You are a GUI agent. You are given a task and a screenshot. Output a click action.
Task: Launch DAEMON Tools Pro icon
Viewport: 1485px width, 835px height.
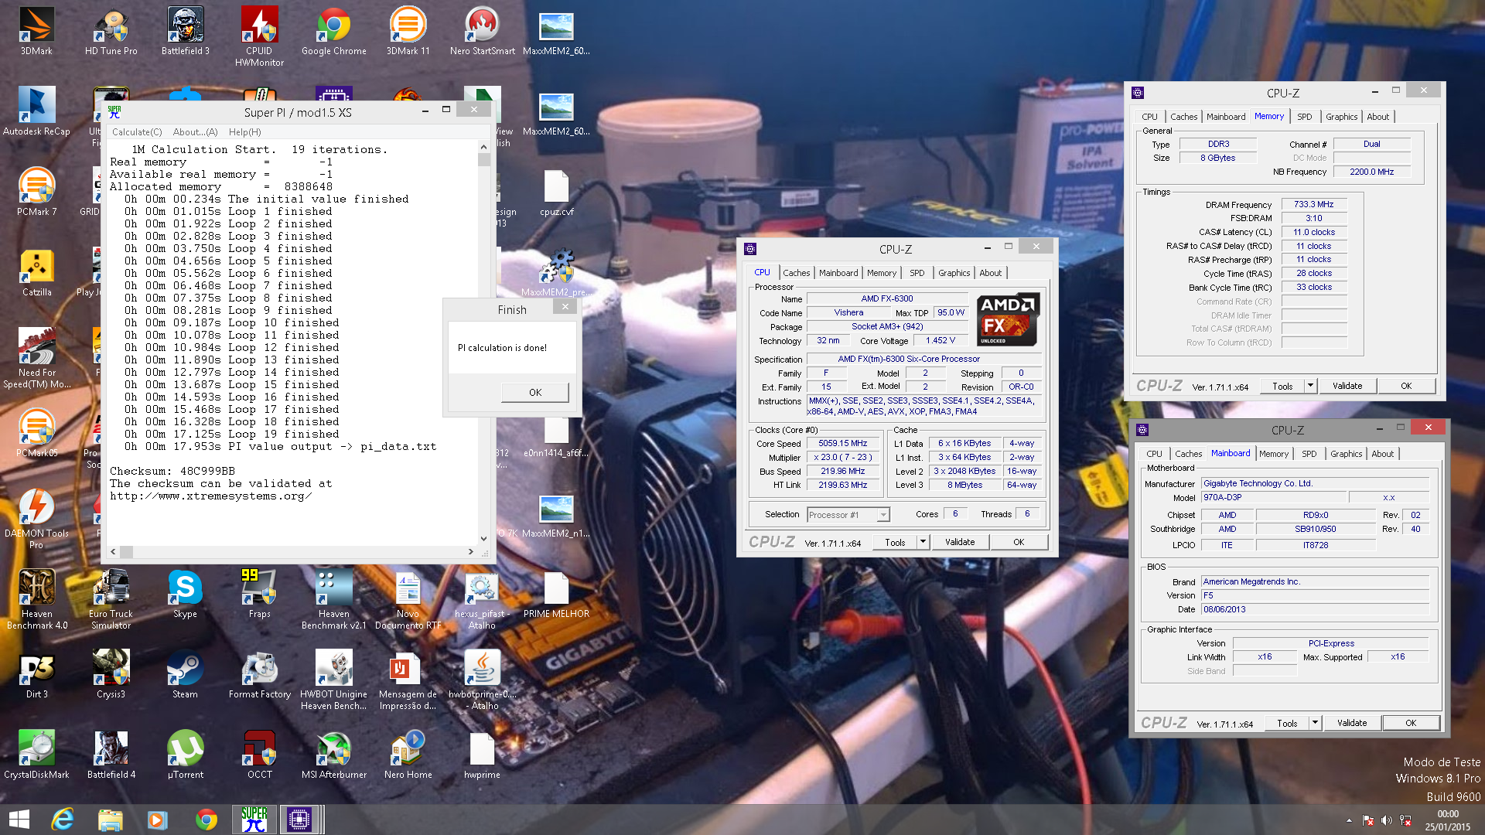[x=36, y=519]
